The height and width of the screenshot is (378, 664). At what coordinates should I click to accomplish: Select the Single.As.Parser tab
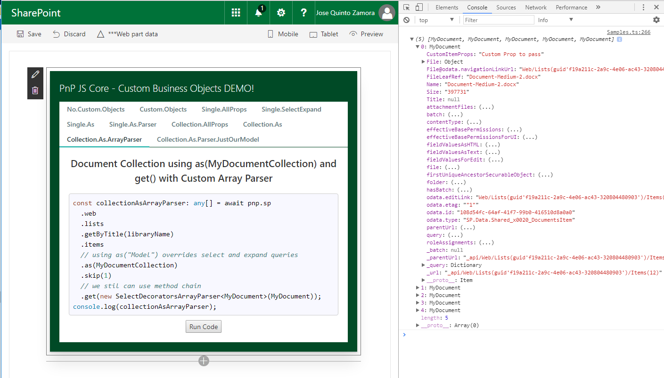pyautogui.click(x=133, y=124)
